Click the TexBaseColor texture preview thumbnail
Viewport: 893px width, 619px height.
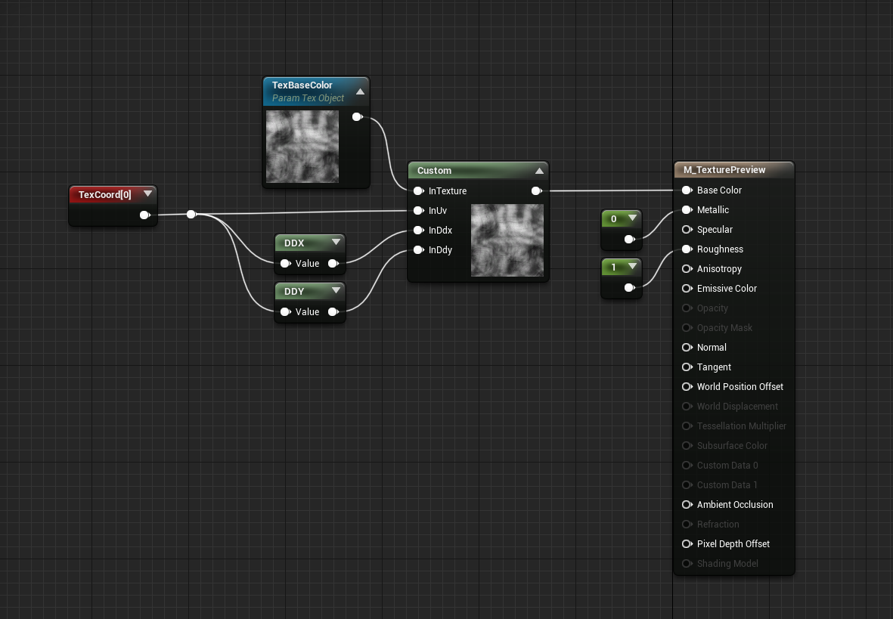click(x=302, y=147)
